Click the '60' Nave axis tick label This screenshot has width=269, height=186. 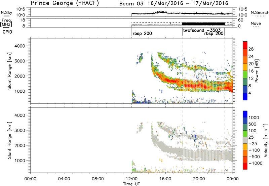click(240, 20)
